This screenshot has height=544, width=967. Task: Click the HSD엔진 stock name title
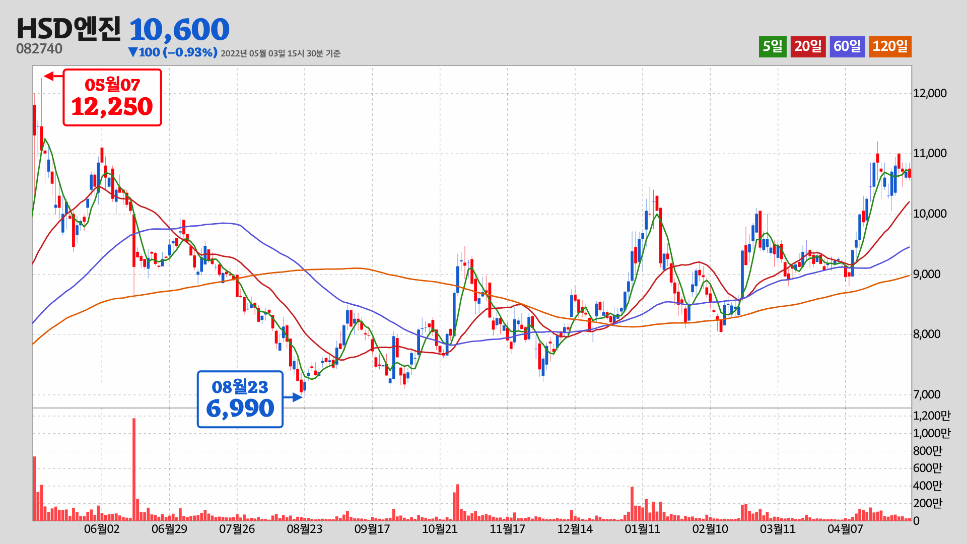tap(69, 29)
